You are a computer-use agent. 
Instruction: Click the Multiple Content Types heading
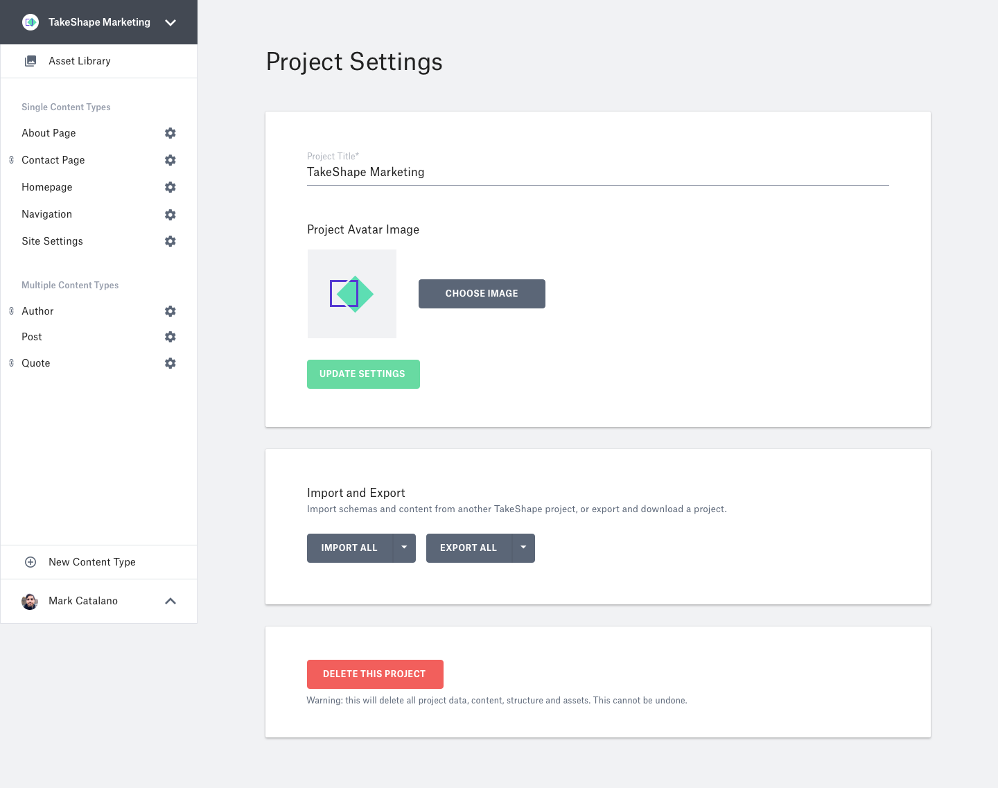70,285
